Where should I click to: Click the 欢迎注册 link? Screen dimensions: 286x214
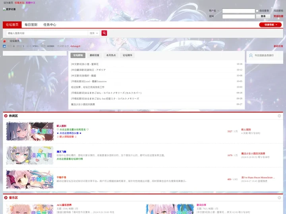tap(278, 16)
